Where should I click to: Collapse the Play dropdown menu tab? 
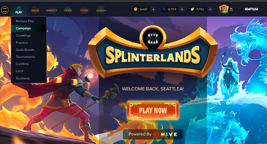click(19, 10)
